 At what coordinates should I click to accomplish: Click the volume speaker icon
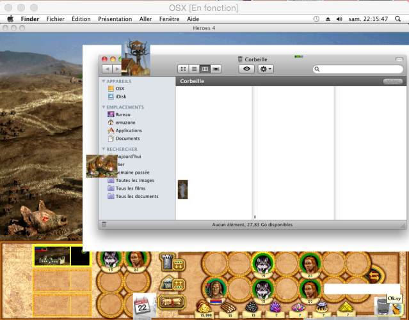coord(339,19)
